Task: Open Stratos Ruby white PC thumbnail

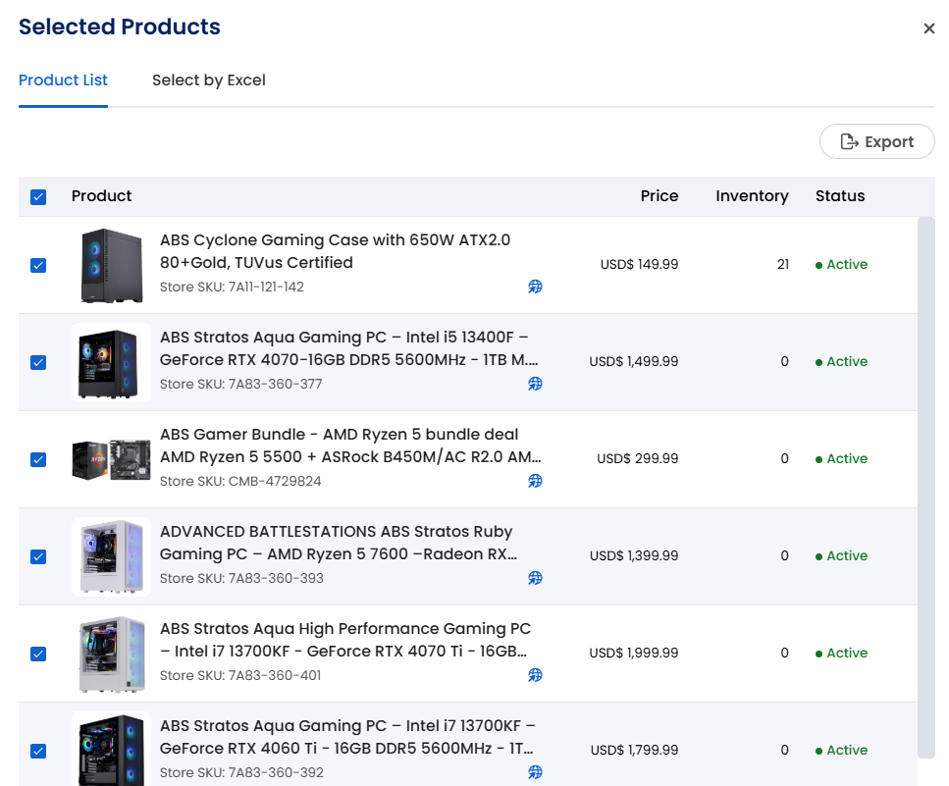Action: click(111, 556)
